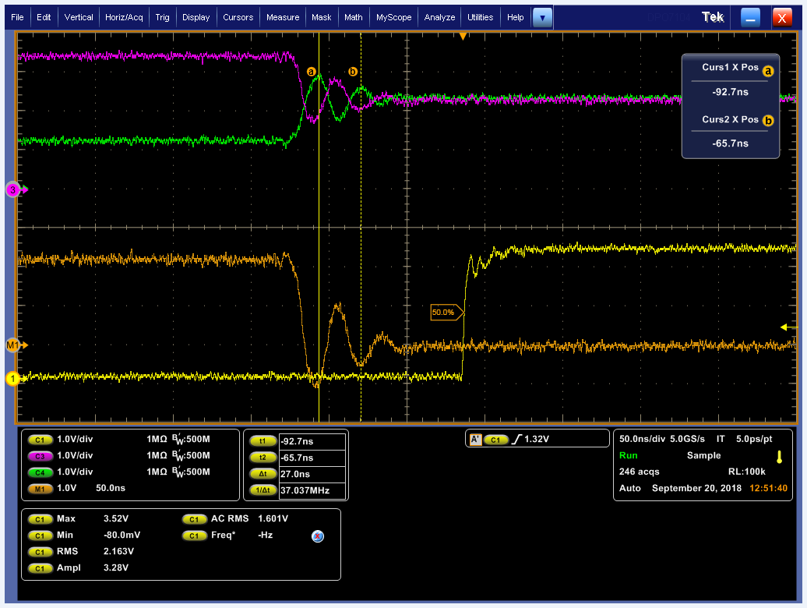Click the Curs1 X Pos label
Image resolution: width=807 pixels, height=608 pixels.
click(x=730, y=68)
